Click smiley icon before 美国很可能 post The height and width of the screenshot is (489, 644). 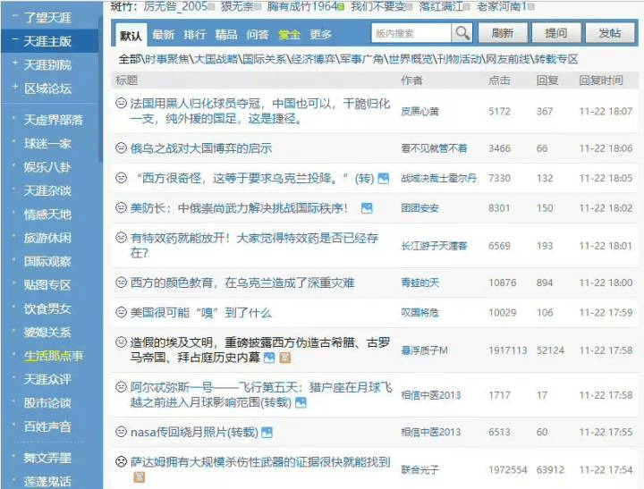click(x=121, y=313)
